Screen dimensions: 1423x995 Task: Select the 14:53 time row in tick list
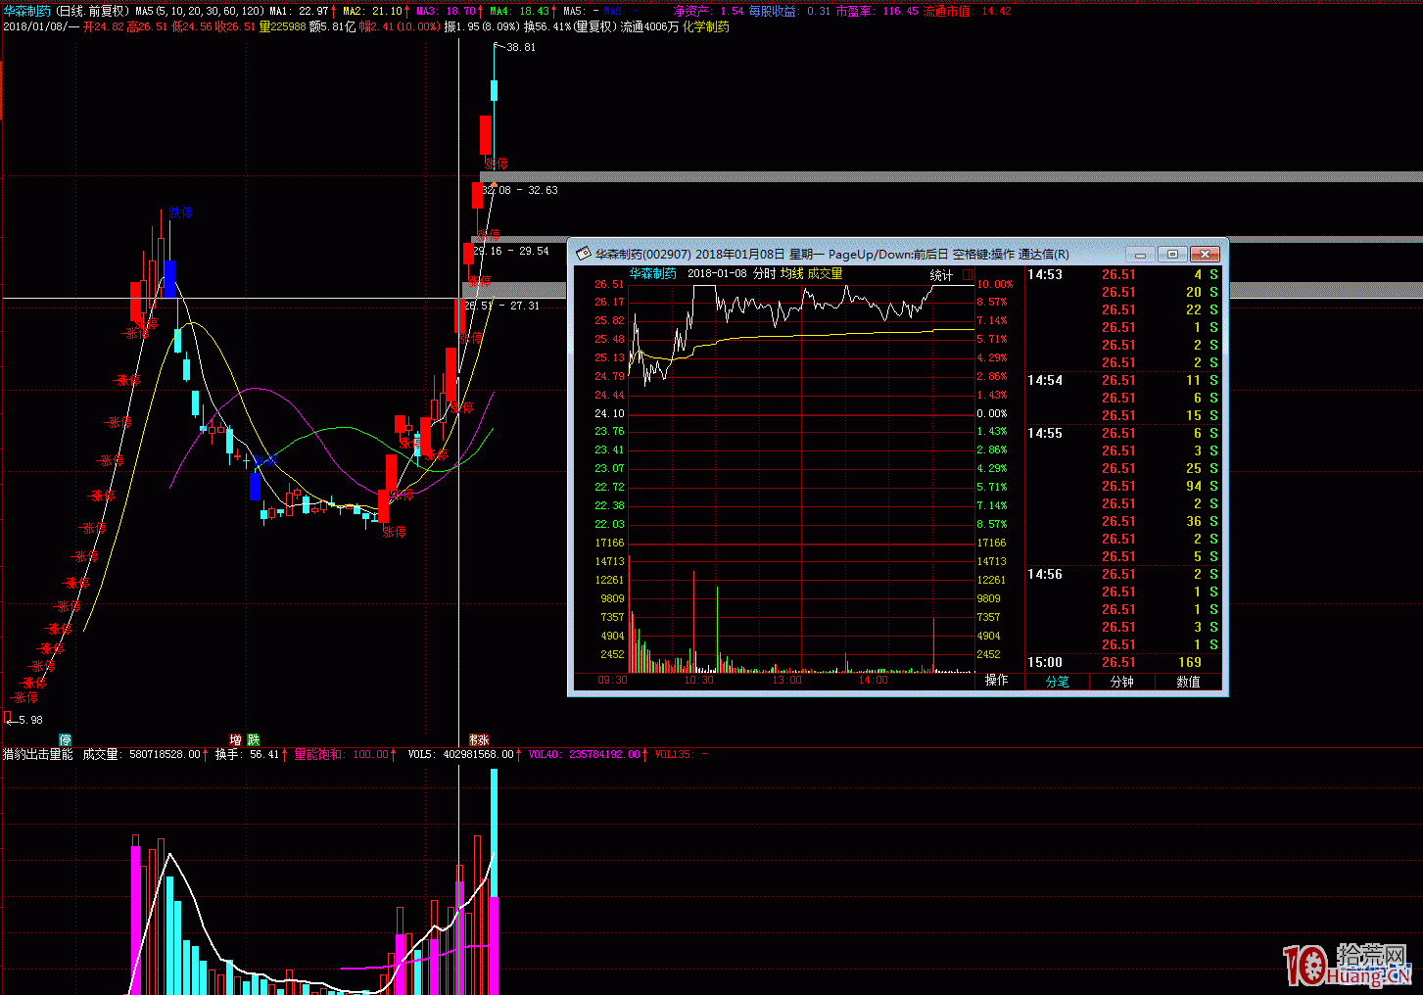pos(1122,275)
